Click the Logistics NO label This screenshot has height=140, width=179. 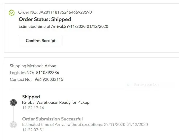click(22, 73)
